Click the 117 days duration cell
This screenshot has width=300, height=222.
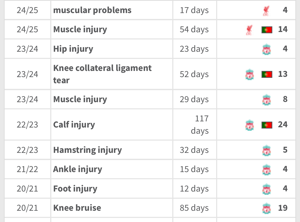coord(195,125)
